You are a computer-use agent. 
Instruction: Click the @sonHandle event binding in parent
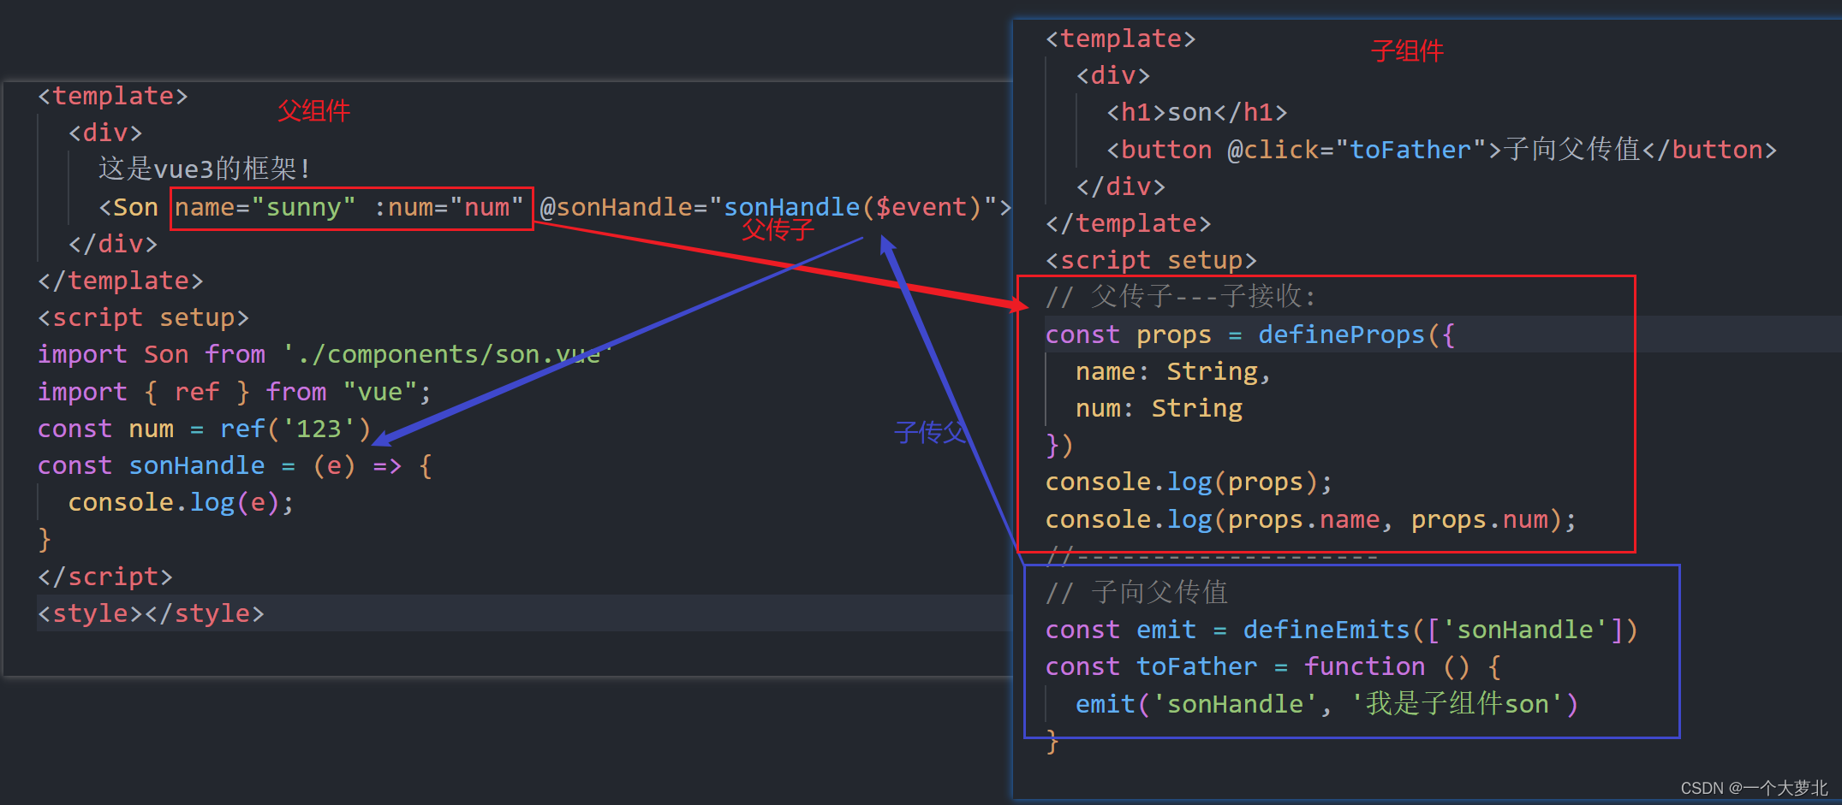[775, 208]
